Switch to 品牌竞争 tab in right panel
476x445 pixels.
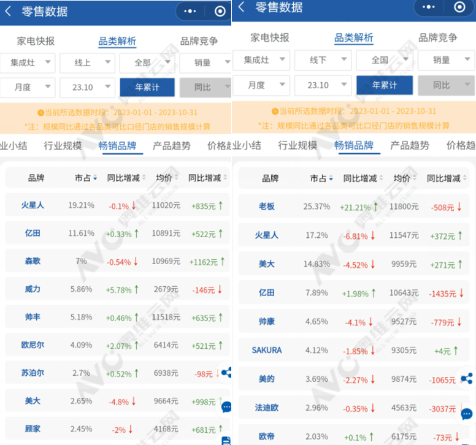[438, 37]
